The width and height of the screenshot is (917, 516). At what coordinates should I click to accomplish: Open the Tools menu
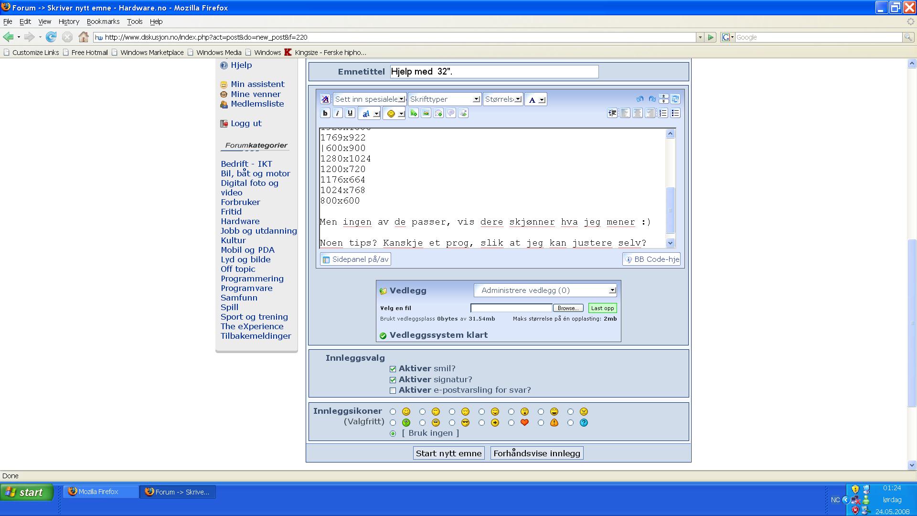pos(135,21)
